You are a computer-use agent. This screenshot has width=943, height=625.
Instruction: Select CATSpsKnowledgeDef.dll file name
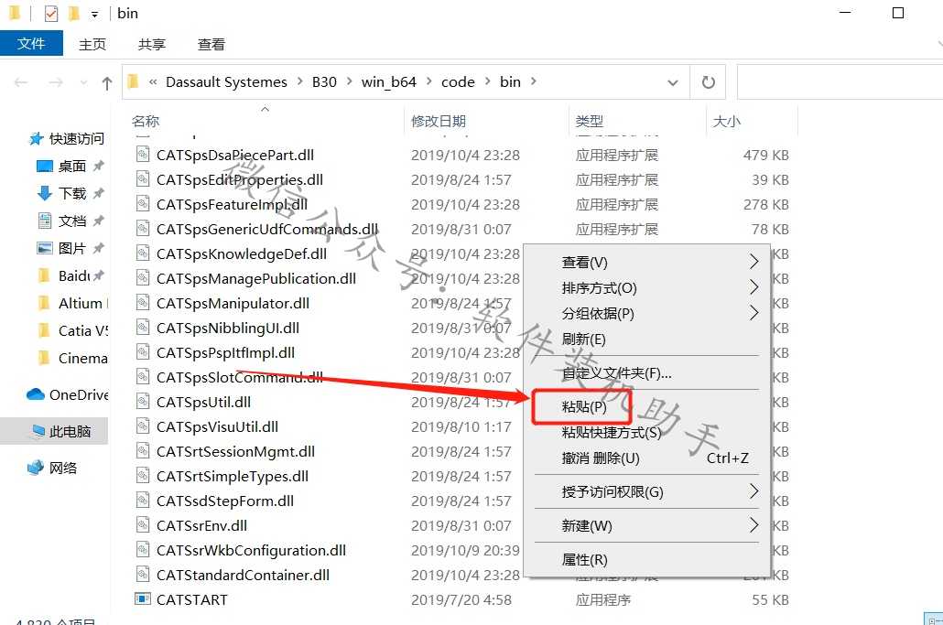point(242,253)
